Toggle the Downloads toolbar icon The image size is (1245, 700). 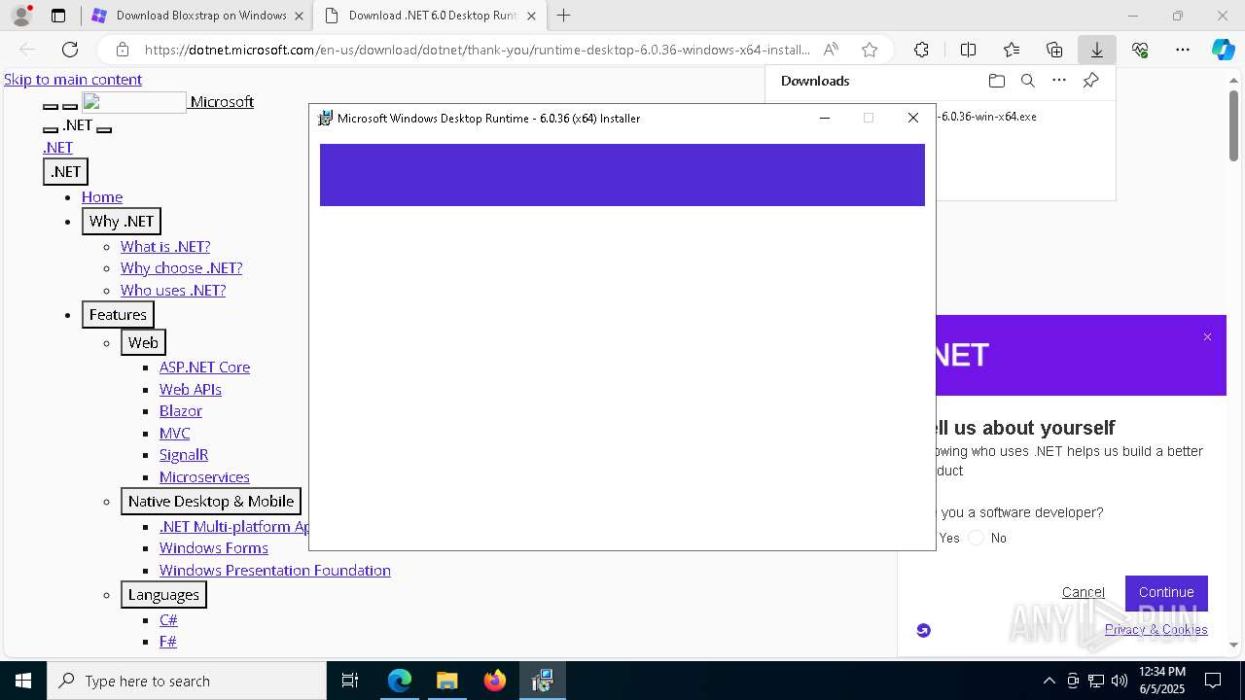[x=1097, y=50]
